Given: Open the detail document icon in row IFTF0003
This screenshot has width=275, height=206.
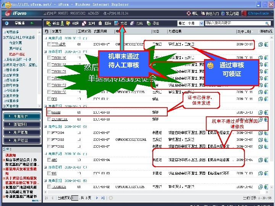Looking at the screenshot, I should tap(260, 140).
